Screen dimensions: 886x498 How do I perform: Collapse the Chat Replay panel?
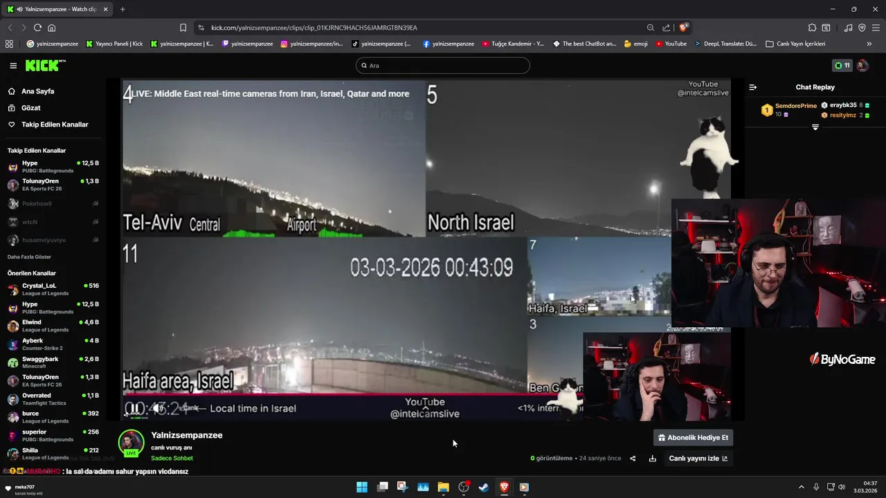click(753, 87)
